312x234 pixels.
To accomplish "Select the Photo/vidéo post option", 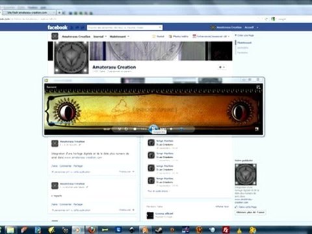I will click(179, 36).
